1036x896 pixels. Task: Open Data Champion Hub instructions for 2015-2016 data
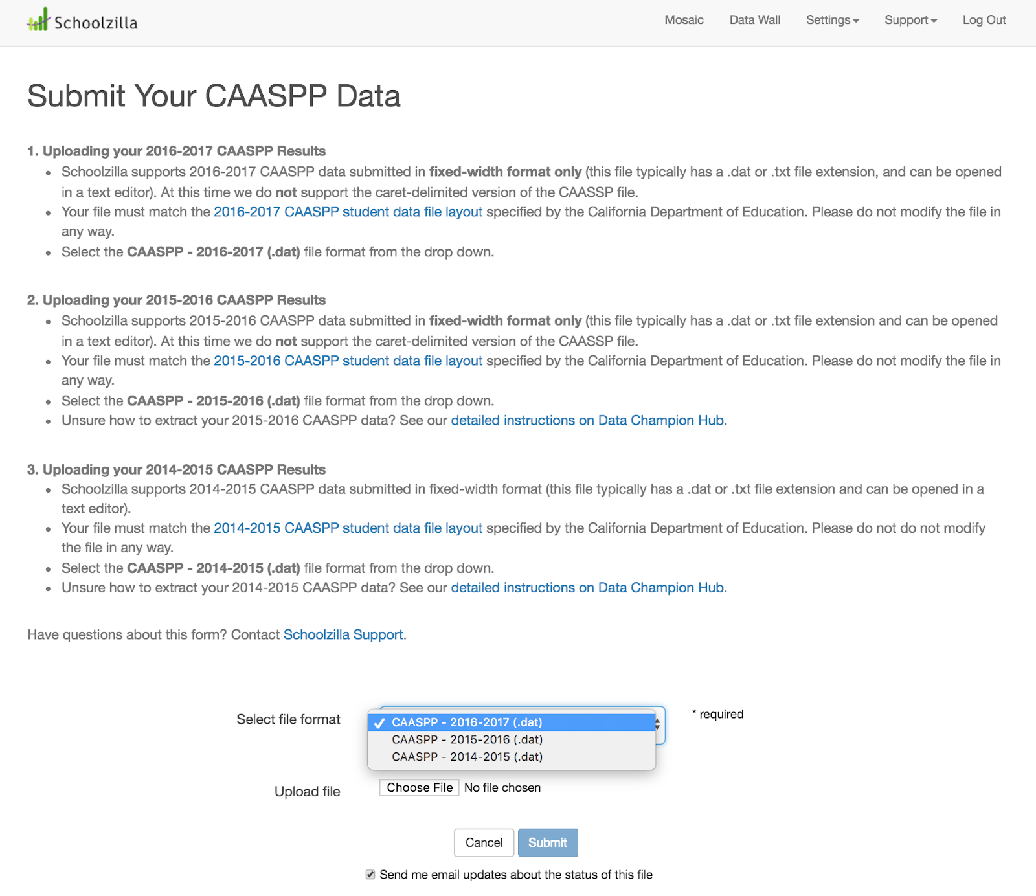(587, 420)
